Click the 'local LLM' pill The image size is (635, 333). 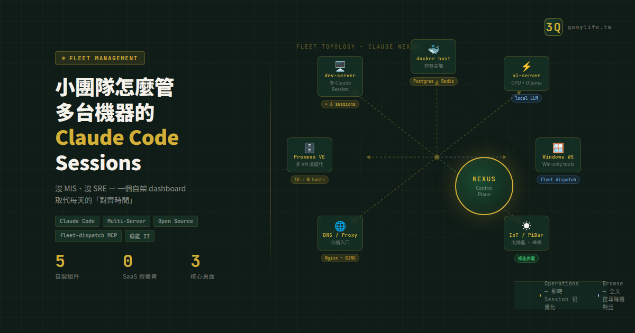527,98
